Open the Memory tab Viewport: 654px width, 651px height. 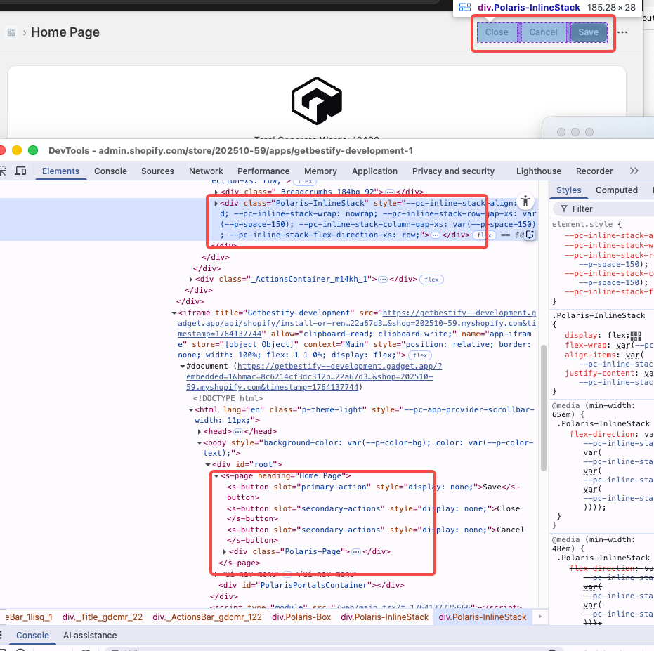pyautogui.click(x=320, y=171)
